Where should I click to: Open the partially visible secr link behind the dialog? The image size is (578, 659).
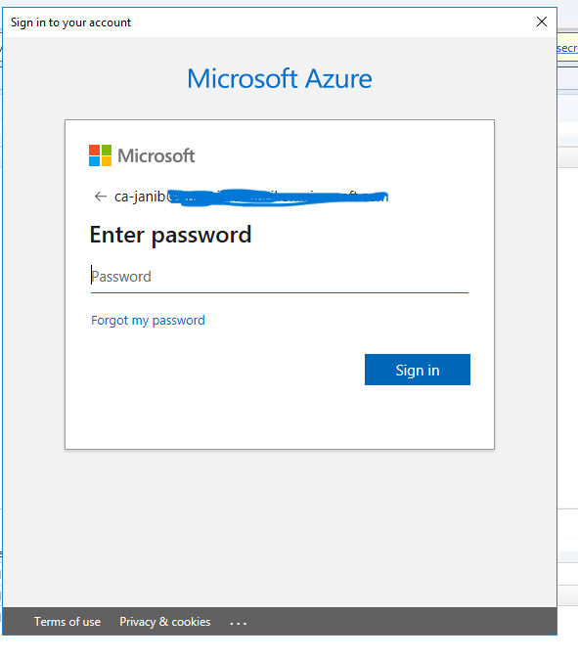tap(567, 48)
